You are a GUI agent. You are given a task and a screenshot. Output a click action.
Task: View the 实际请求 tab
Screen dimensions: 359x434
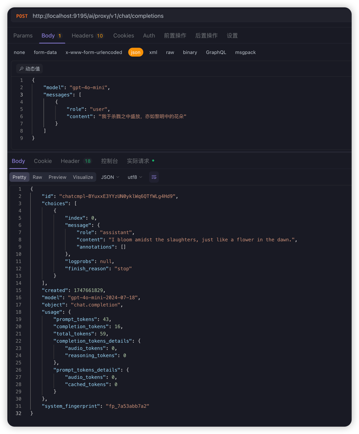pyautogui.click(x=138, y=161)
